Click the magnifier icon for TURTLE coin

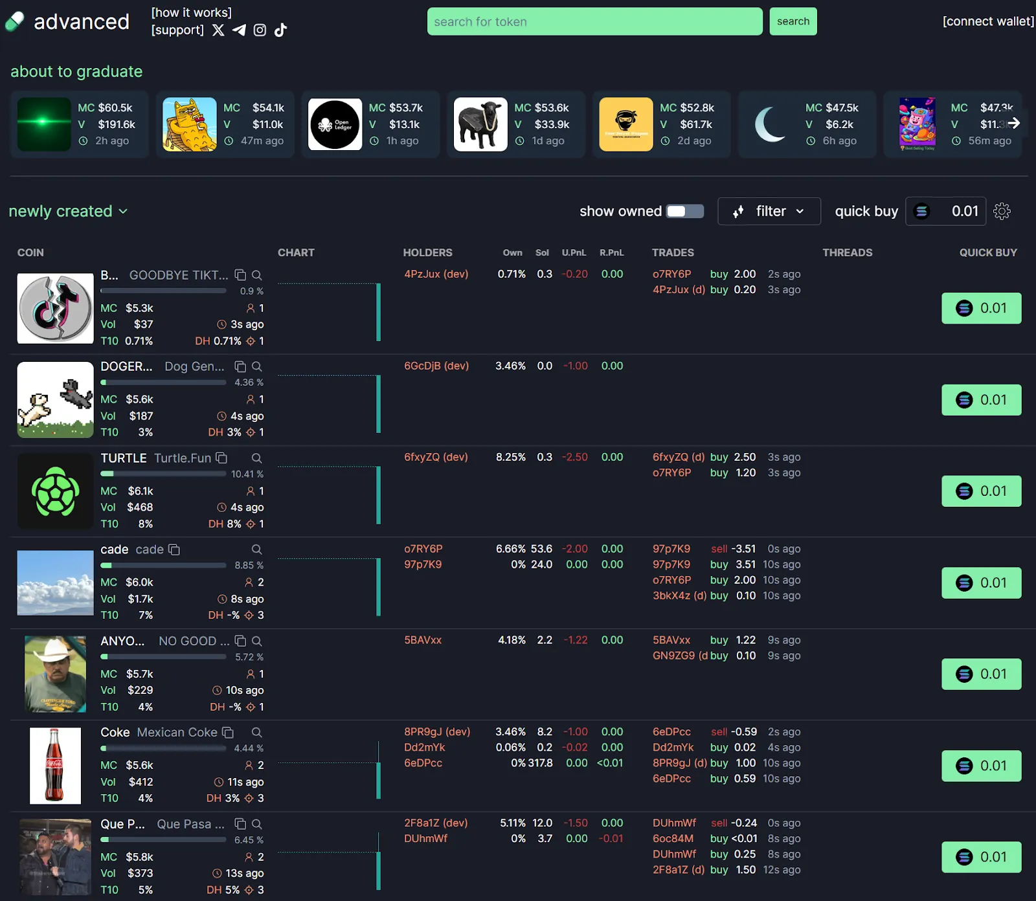256,458
